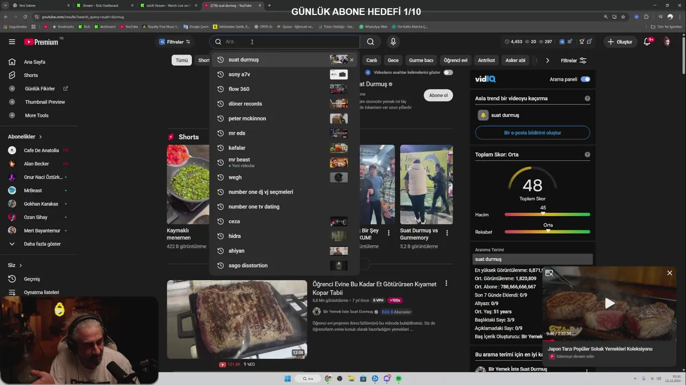686x385 pixels.
Task: Remove suat durmuş search suggestion
Action: [352, 60]
